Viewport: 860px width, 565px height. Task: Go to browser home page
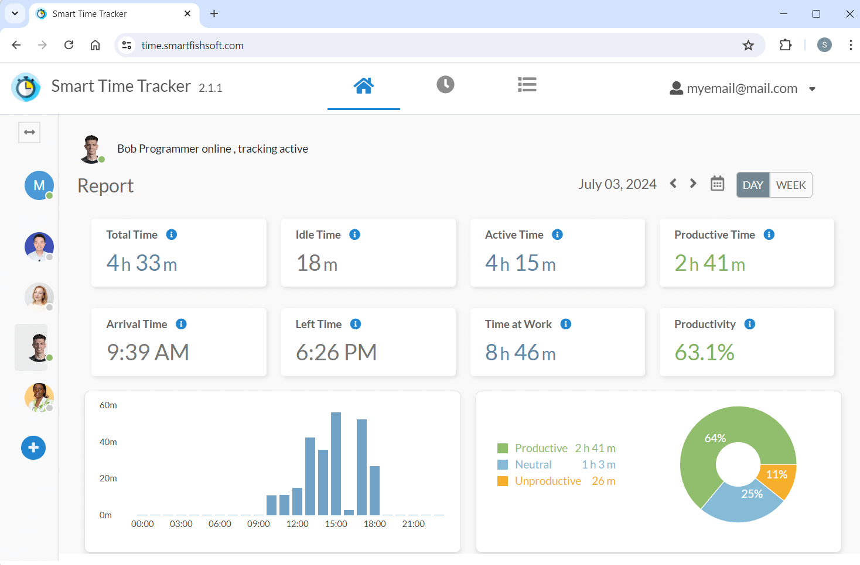click(x=95, y=45)
